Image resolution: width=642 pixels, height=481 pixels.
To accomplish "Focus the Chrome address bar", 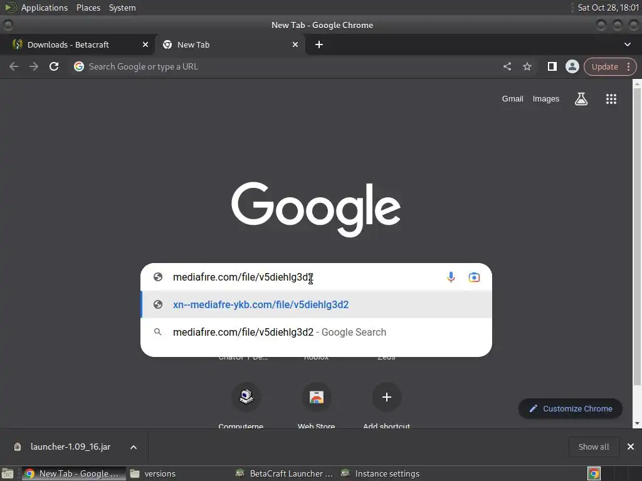I will point(287,66).
